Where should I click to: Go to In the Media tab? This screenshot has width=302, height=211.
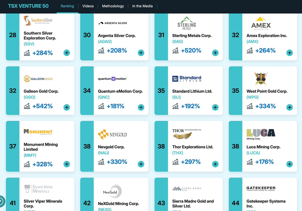[x=142, y=6]
